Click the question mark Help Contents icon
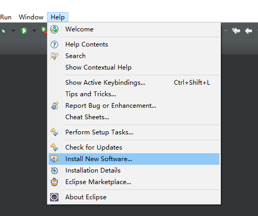The image size is (258, 216). coord(54,44)
